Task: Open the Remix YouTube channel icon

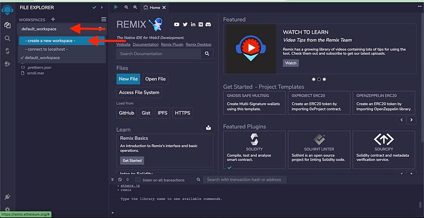Action: [x=177, y=25]
